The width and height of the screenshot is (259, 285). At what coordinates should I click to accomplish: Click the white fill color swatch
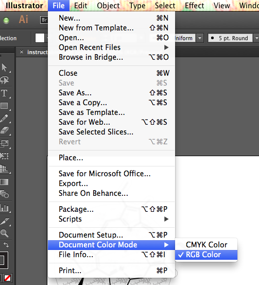[40, 38]
